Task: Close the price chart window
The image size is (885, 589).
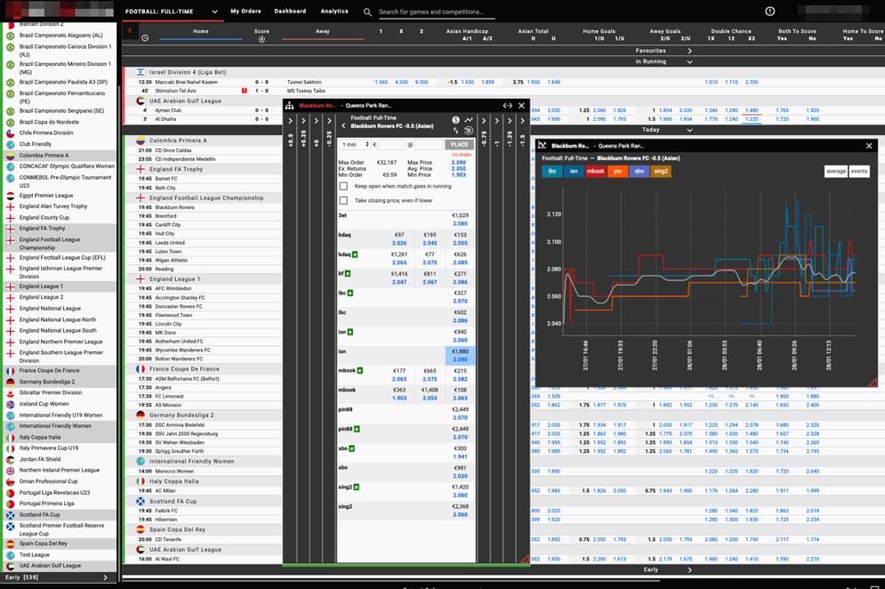Action: [x=869, y=146]
